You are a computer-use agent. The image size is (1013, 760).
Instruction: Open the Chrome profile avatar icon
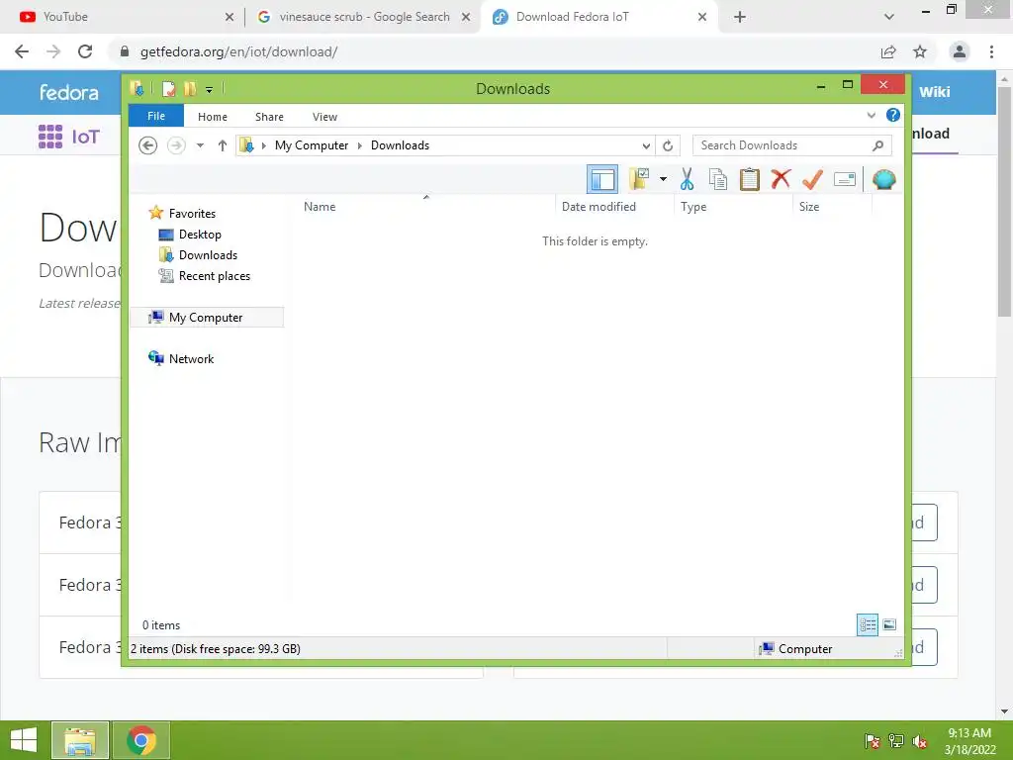(960, 51)
